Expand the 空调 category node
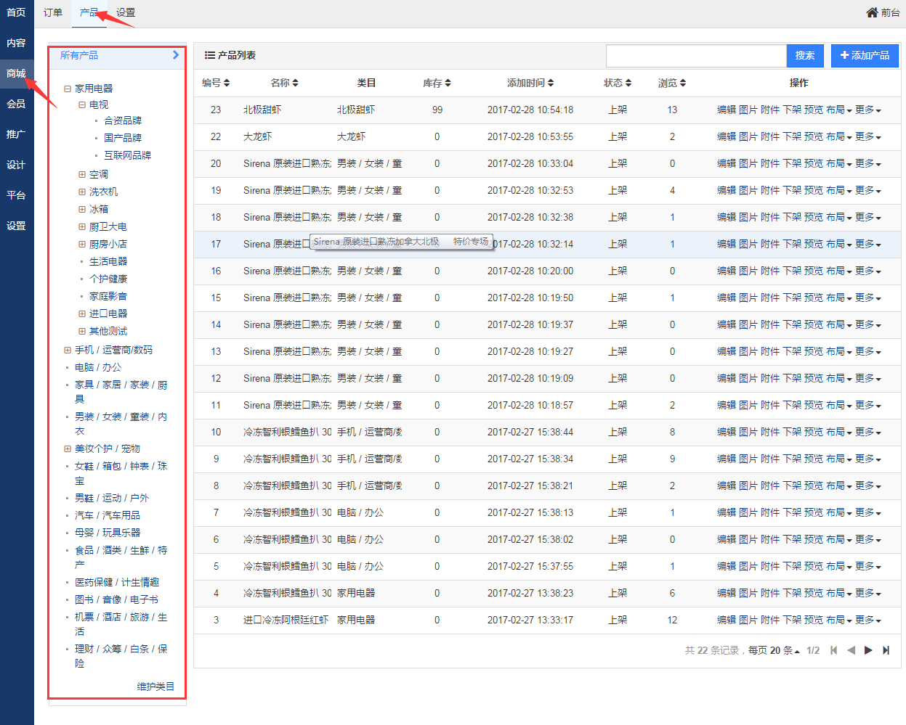This screenshot has height=725, width=906. coord(82,174)
